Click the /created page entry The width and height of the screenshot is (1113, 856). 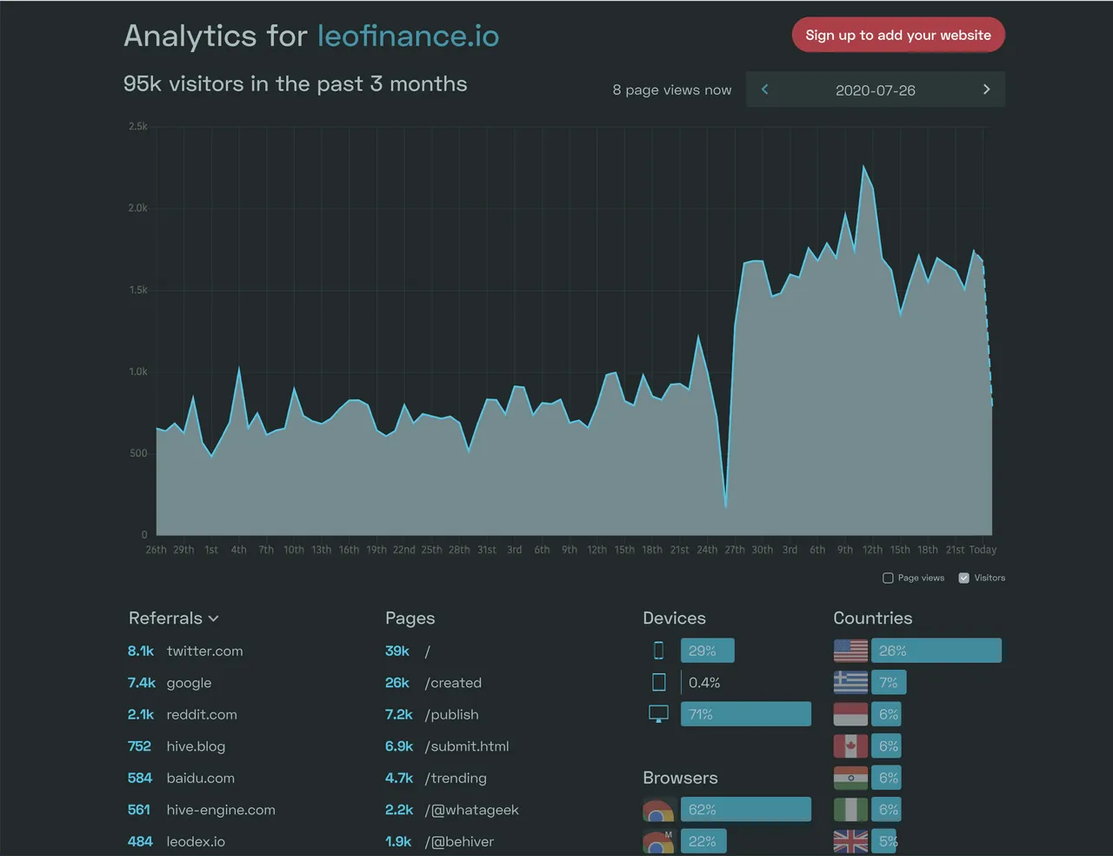point(453,683)
